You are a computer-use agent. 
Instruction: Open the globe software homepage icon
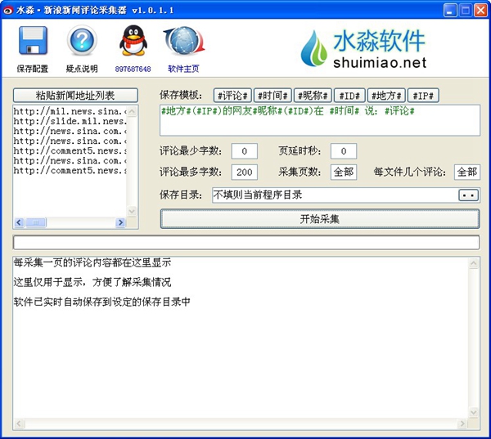[184, 41]
